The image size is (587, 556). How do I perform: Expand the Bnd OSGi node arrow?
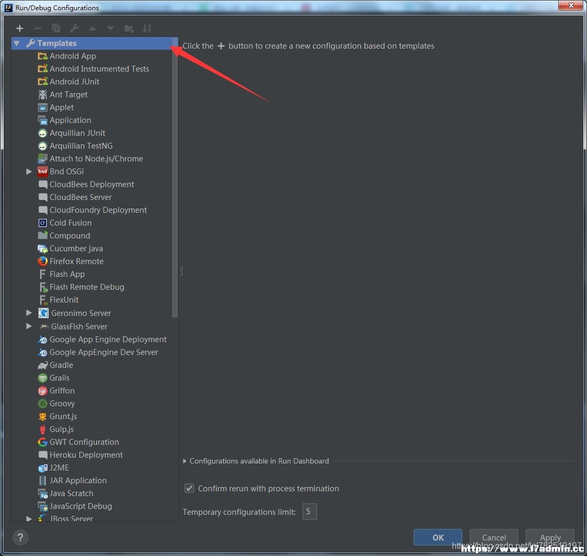[x=29, y=172]
